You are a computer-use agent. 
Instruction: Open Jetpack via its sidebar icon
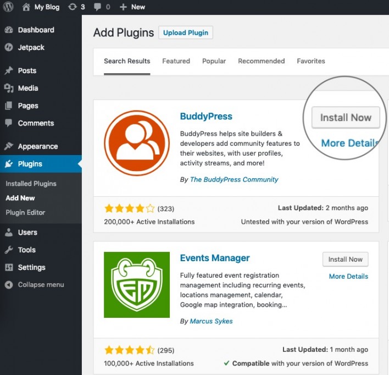[x=9, y=47]
